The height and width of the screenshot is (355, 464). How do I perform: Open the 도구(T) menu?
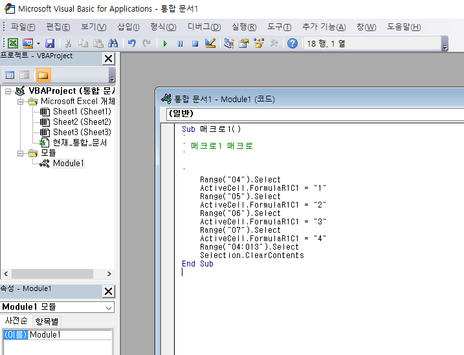[x=280, y=27]
